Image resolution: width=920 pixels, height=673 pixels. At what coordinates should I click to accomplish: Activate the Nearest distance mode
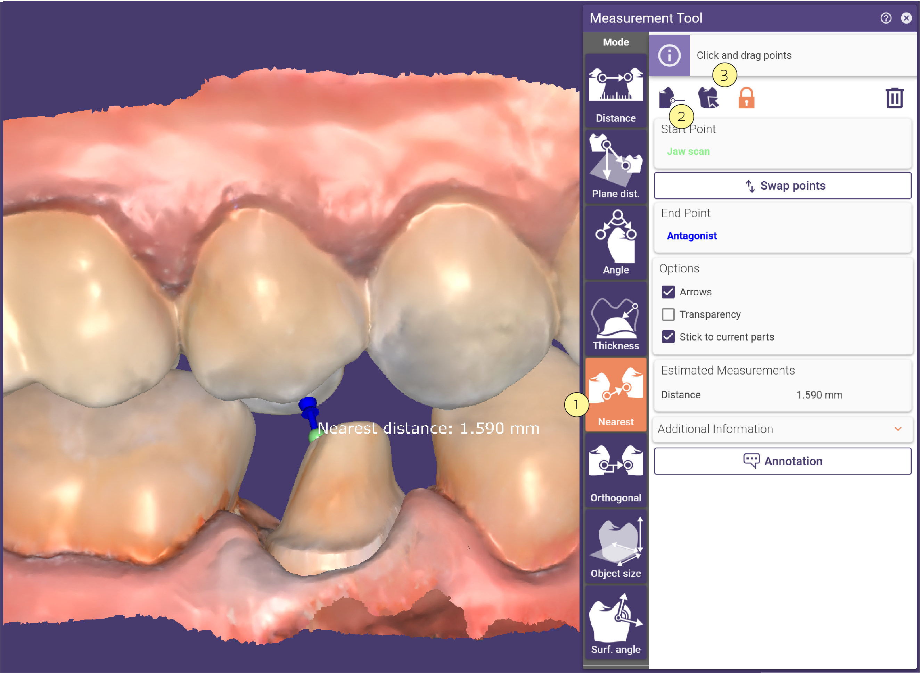point(615,394)
